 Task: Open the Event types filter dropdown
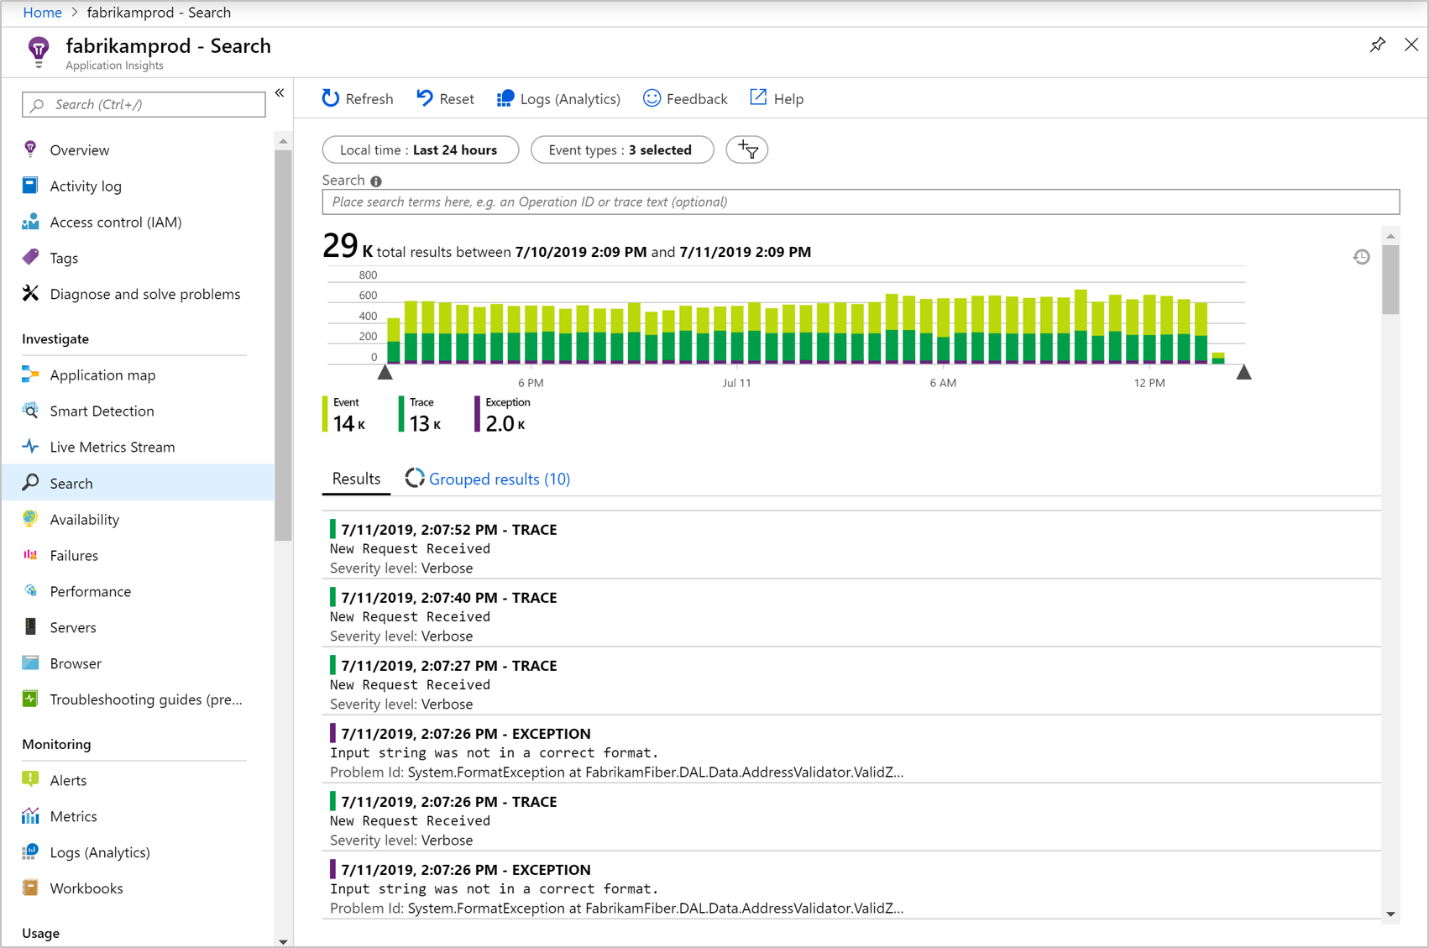pyautogui.click(x=621, y=150)
